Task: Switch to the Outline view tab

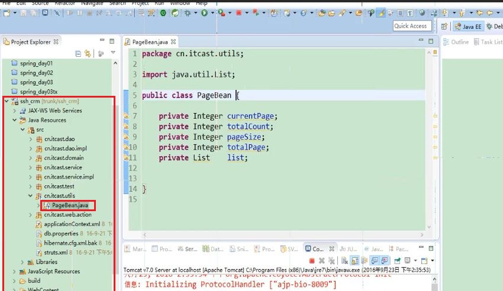Action: (x=456, y=42)
